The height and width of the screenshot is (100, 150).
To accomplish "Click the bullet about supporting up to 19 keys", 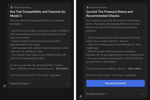I will tap(38, 56).
